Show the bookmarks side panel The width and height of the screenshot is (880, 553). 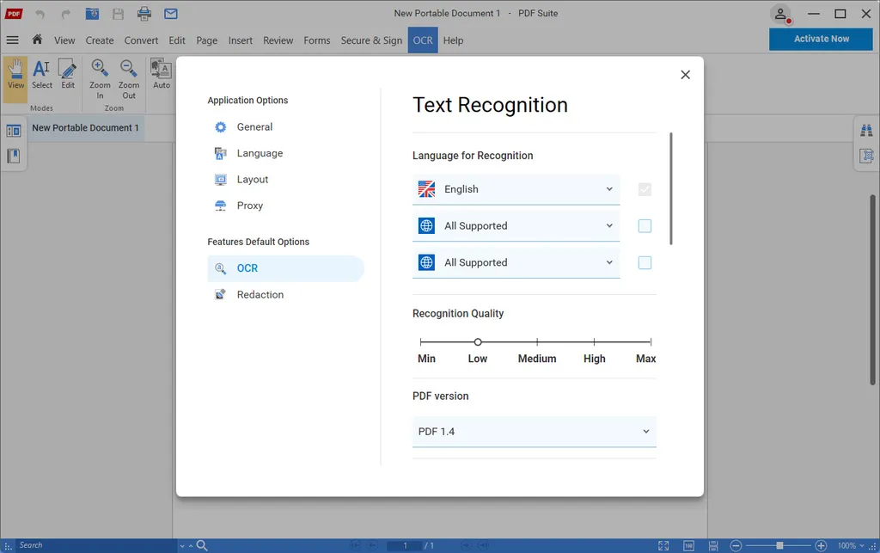[x=14, y=156]
